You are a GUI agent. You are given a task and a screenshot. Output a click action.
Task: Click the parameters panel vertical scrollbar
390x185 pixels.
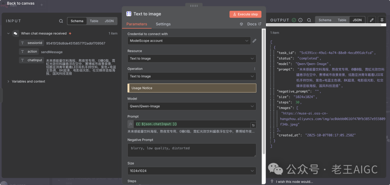pyautogui.click(x=264, y=92)
